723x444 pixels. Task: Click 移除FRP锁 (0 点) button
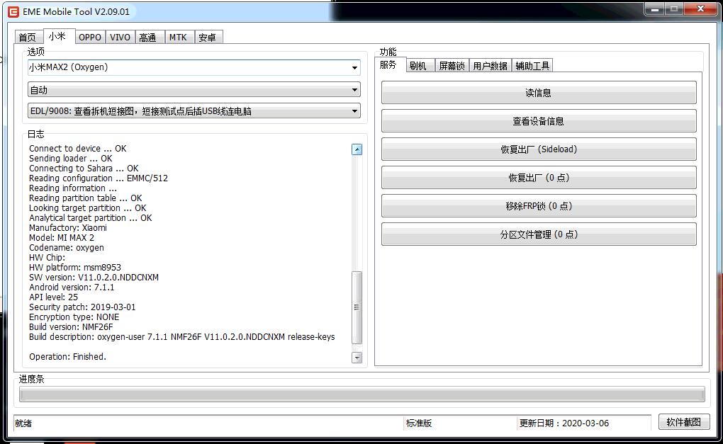[x=539, y=206]
